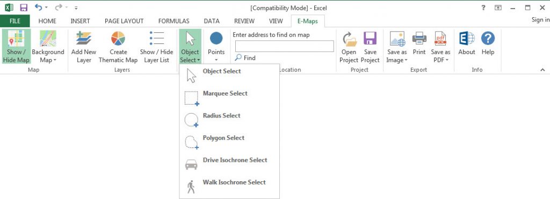Image resolution: width=550 pixels, height=199 pixels.
Task: Click the address search input field
Action: (285, 46)
